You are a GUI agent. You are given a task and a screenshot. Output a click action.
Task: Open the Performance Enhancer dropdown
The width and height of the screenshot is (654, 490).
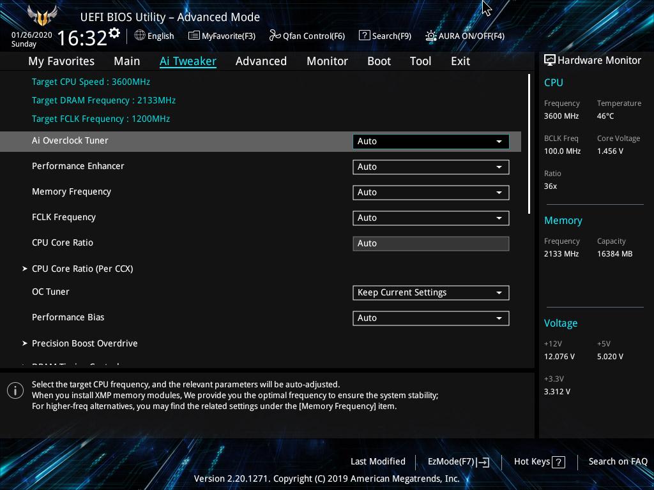point(431,167)
